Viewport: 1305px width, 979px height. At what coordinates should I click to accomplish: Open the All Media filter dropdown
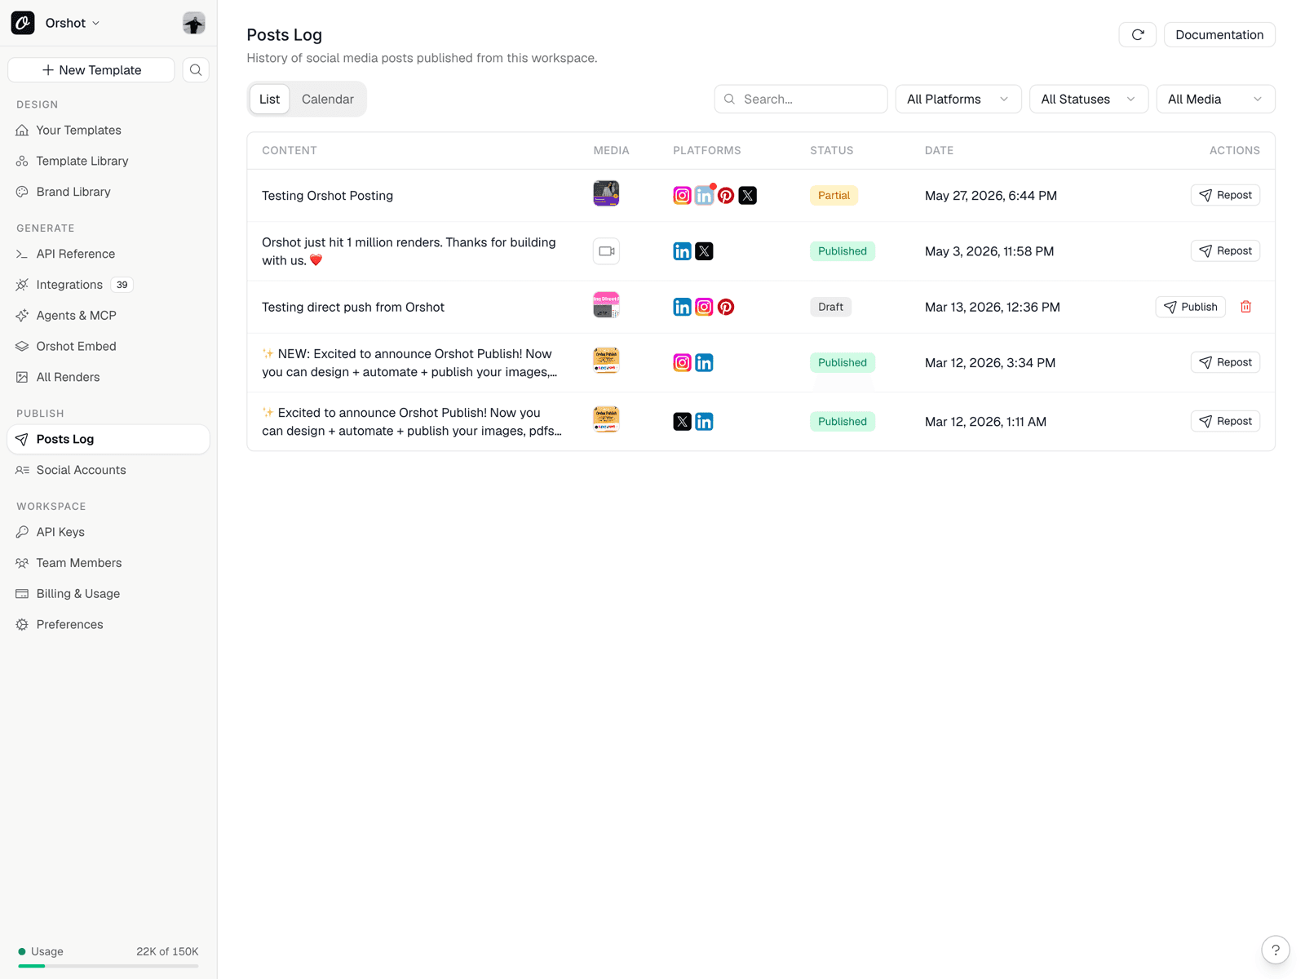pyautogui.click(x=1216, y=99)
